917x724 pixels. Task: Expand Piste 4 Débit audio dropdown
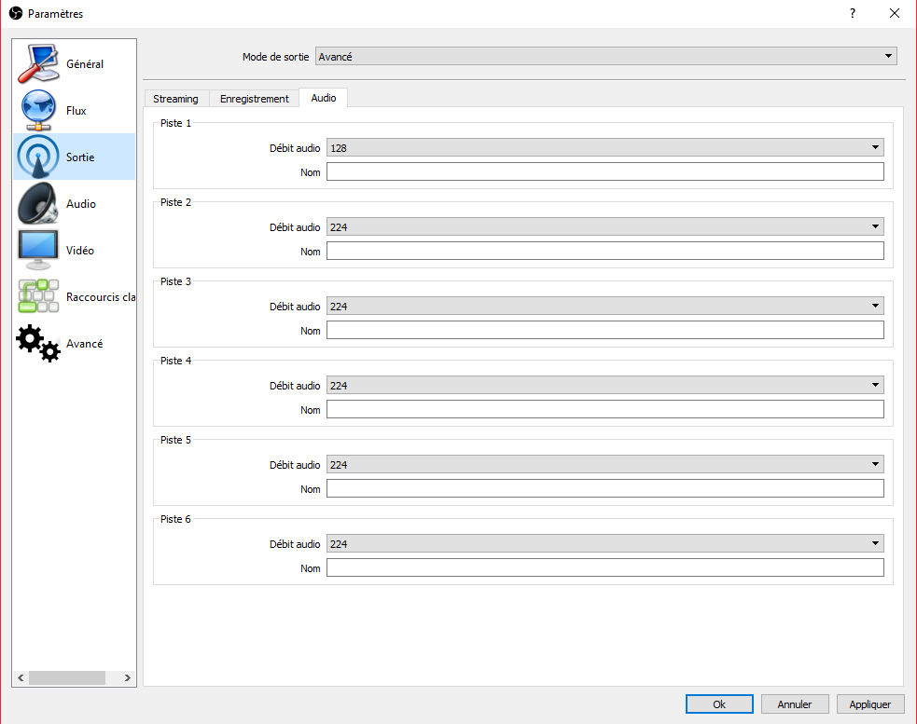pyautogui.click(x=604, y=385)
